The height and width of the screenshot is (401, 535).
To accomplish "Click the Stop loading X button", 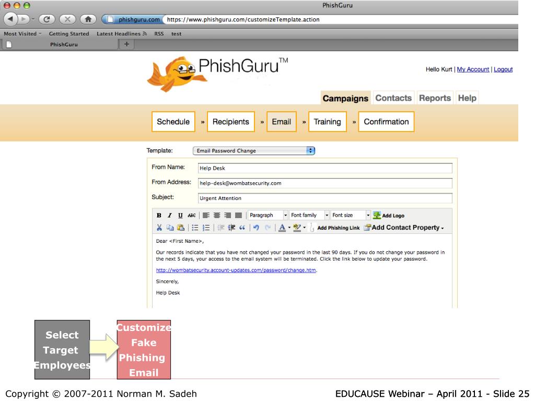I will 67,19.
